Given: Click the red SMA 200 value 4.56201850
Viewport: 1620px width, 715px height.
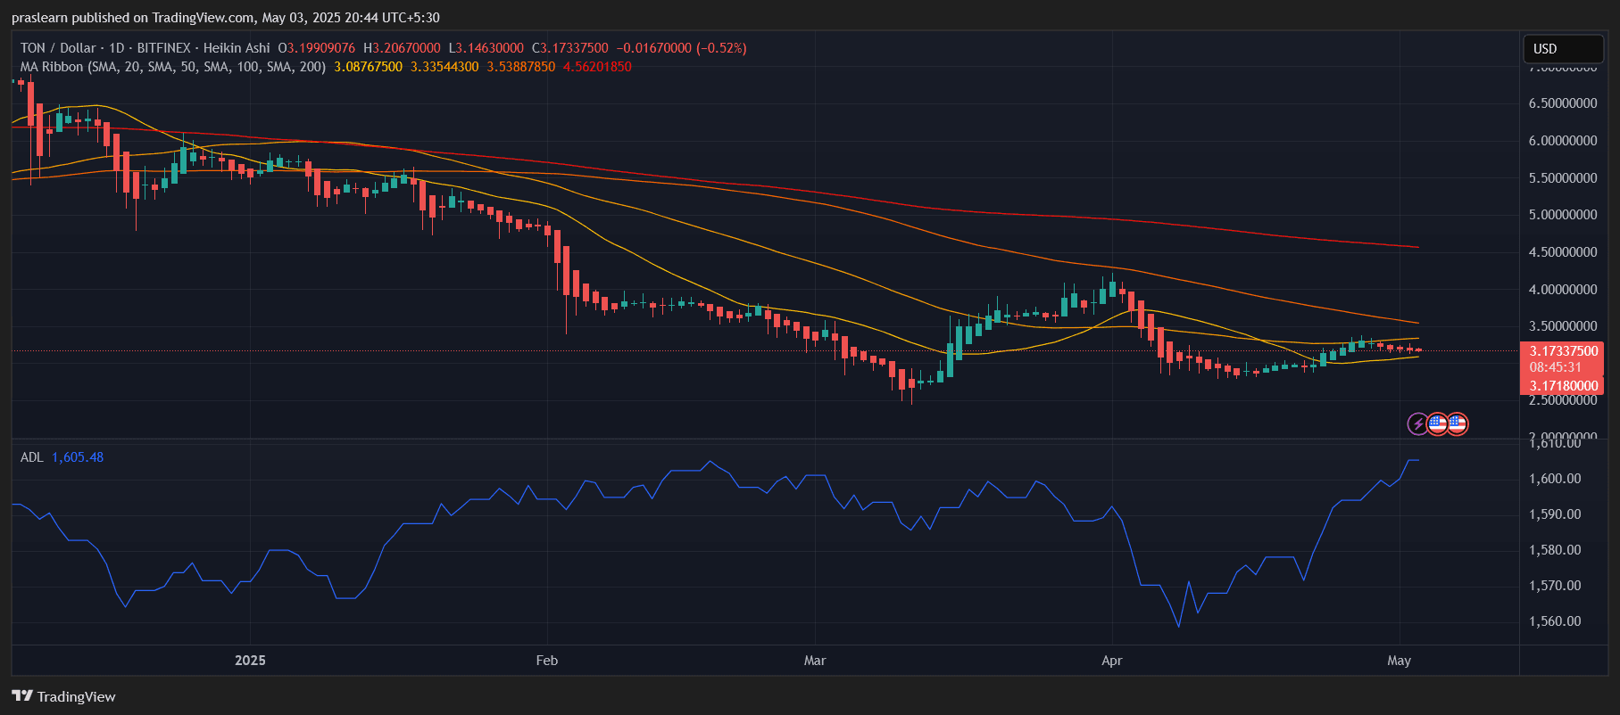Looking at the screenshot, I should click(x=597, y=67).
